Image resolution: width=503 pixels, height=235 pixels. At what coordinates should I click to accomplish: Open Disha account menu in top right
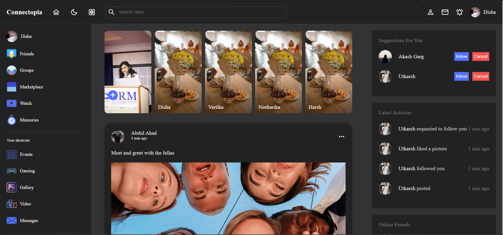[483, 12]
